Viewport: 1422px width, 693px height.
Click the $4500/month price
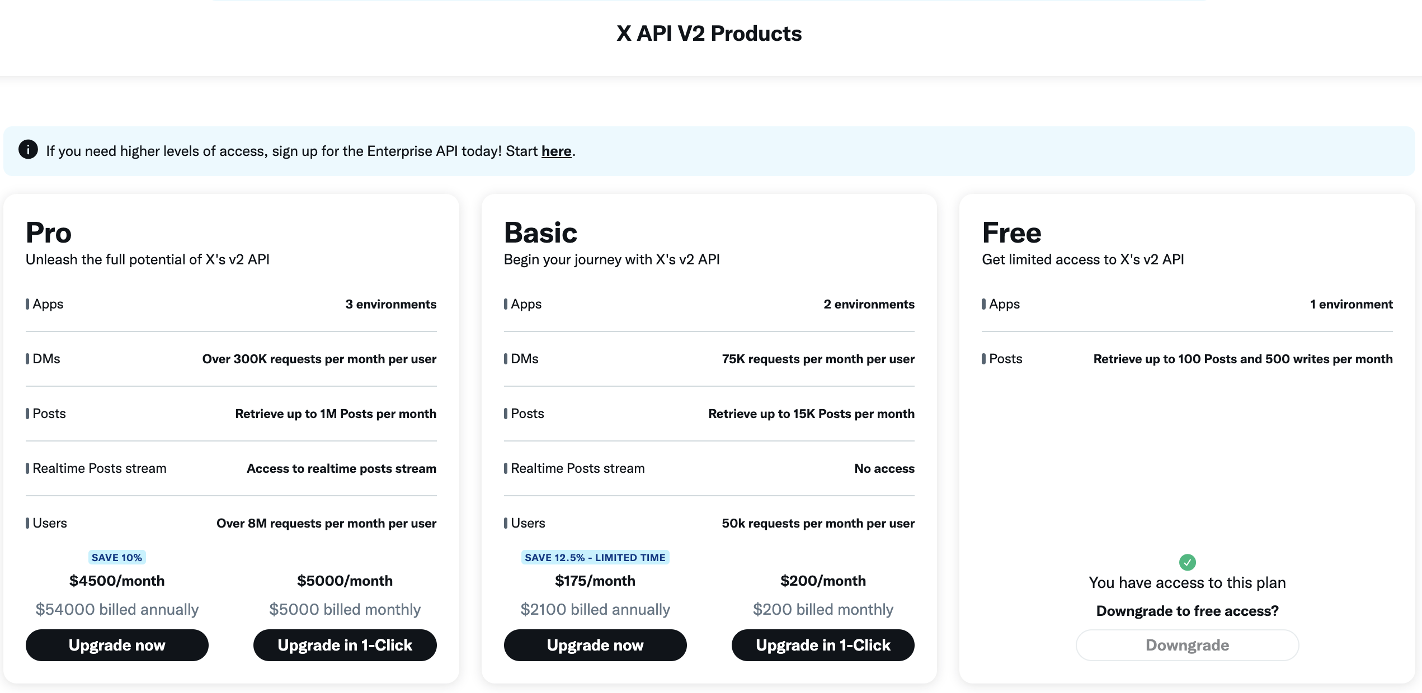pyautogui.click(x=117, y=581)
